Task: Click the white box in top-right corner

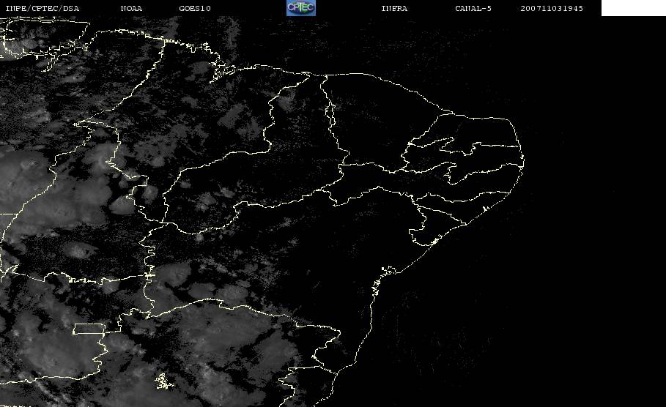Action: tap(633, 8)
